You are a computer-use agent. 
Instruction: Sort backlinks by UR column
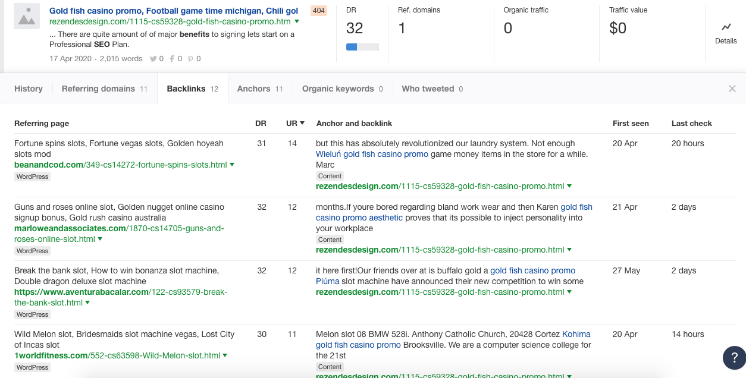tap(295, 123)
